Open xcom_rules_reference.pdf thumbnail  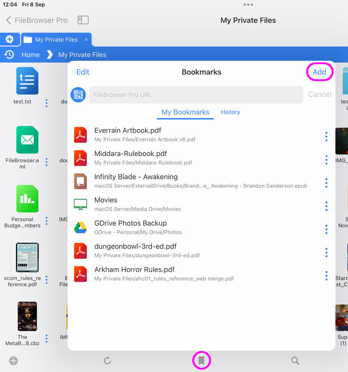(x=27, y=257)
